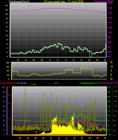Click the 20 hour label under wind graph
Screen dimensions: 118x140
[x=89, y=60]
